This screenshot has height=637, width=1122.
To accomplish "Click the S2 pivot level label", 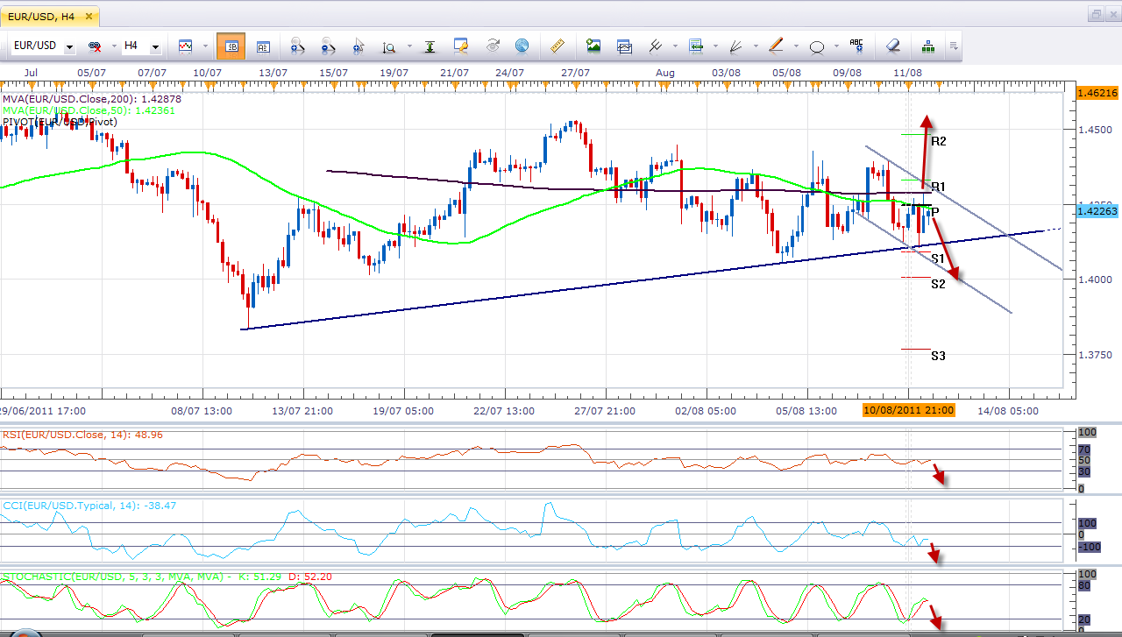I will 938,284.
